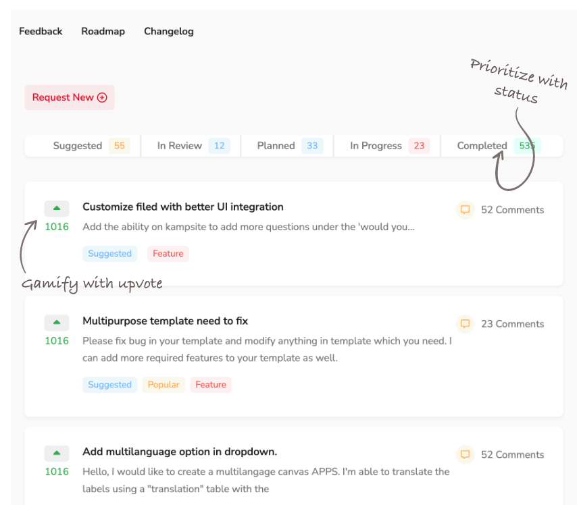Open the Roadmap section
Image resolution: width=577 pixels, height=505 pixels.
pos(103,31)
